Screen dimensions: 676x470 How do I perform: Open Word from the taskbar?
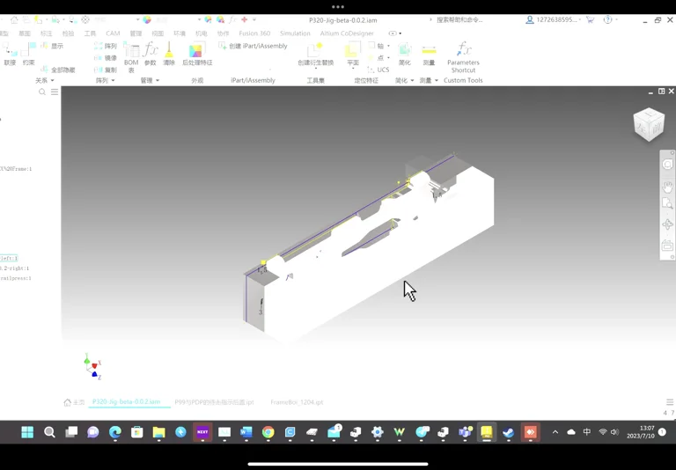pyautogui.click(x=246, y=431)
